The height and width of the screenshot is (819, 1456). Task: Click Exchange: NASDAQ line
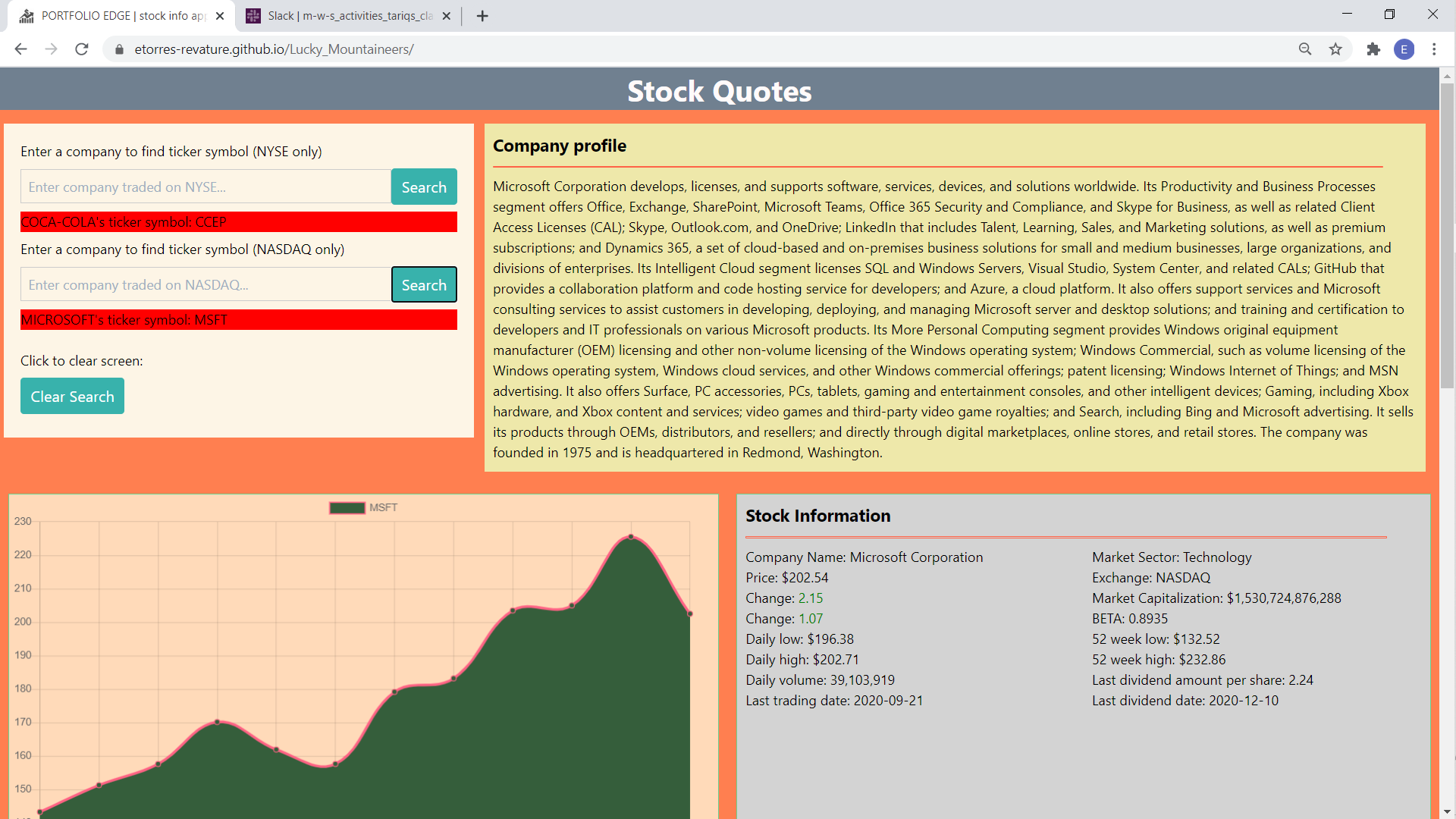tap(1151, 578)
